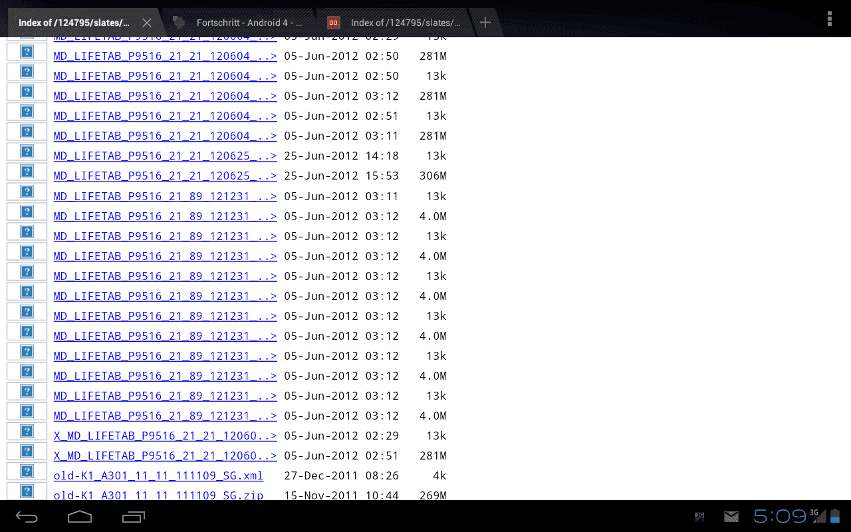The height and width of the screenshot is (532, 851).
Task: Click file icon for the 03:11 281M row
Action: point(27,132)
